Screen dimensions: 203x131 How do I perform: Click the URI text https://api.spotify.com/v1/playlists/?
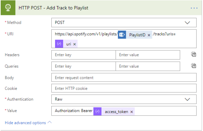86,34
